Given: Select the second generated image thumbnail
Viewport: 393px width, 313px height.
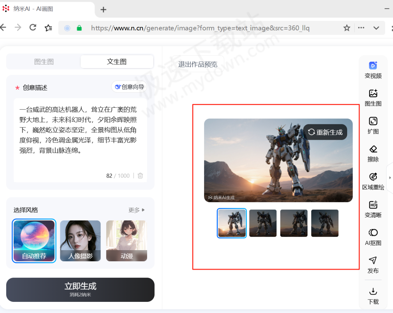Looking at the screenshot, I should coord(263,223).
